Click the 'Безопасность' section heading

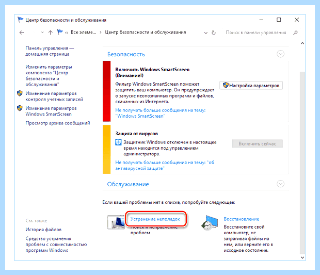(x=126, y=54)
